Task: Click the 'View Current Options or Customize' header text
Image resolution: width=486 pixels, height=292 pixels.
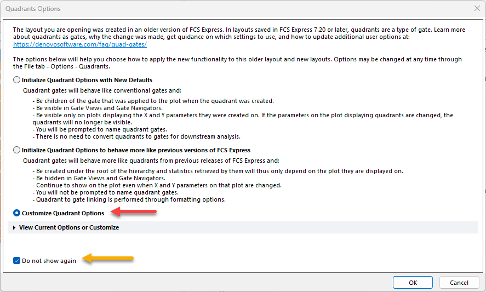Action: tap(69, 227)
